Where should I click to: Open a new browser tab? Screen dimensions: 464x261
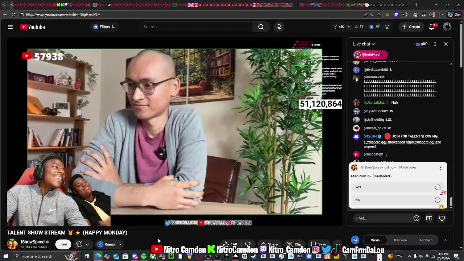[x=417, y=5]
